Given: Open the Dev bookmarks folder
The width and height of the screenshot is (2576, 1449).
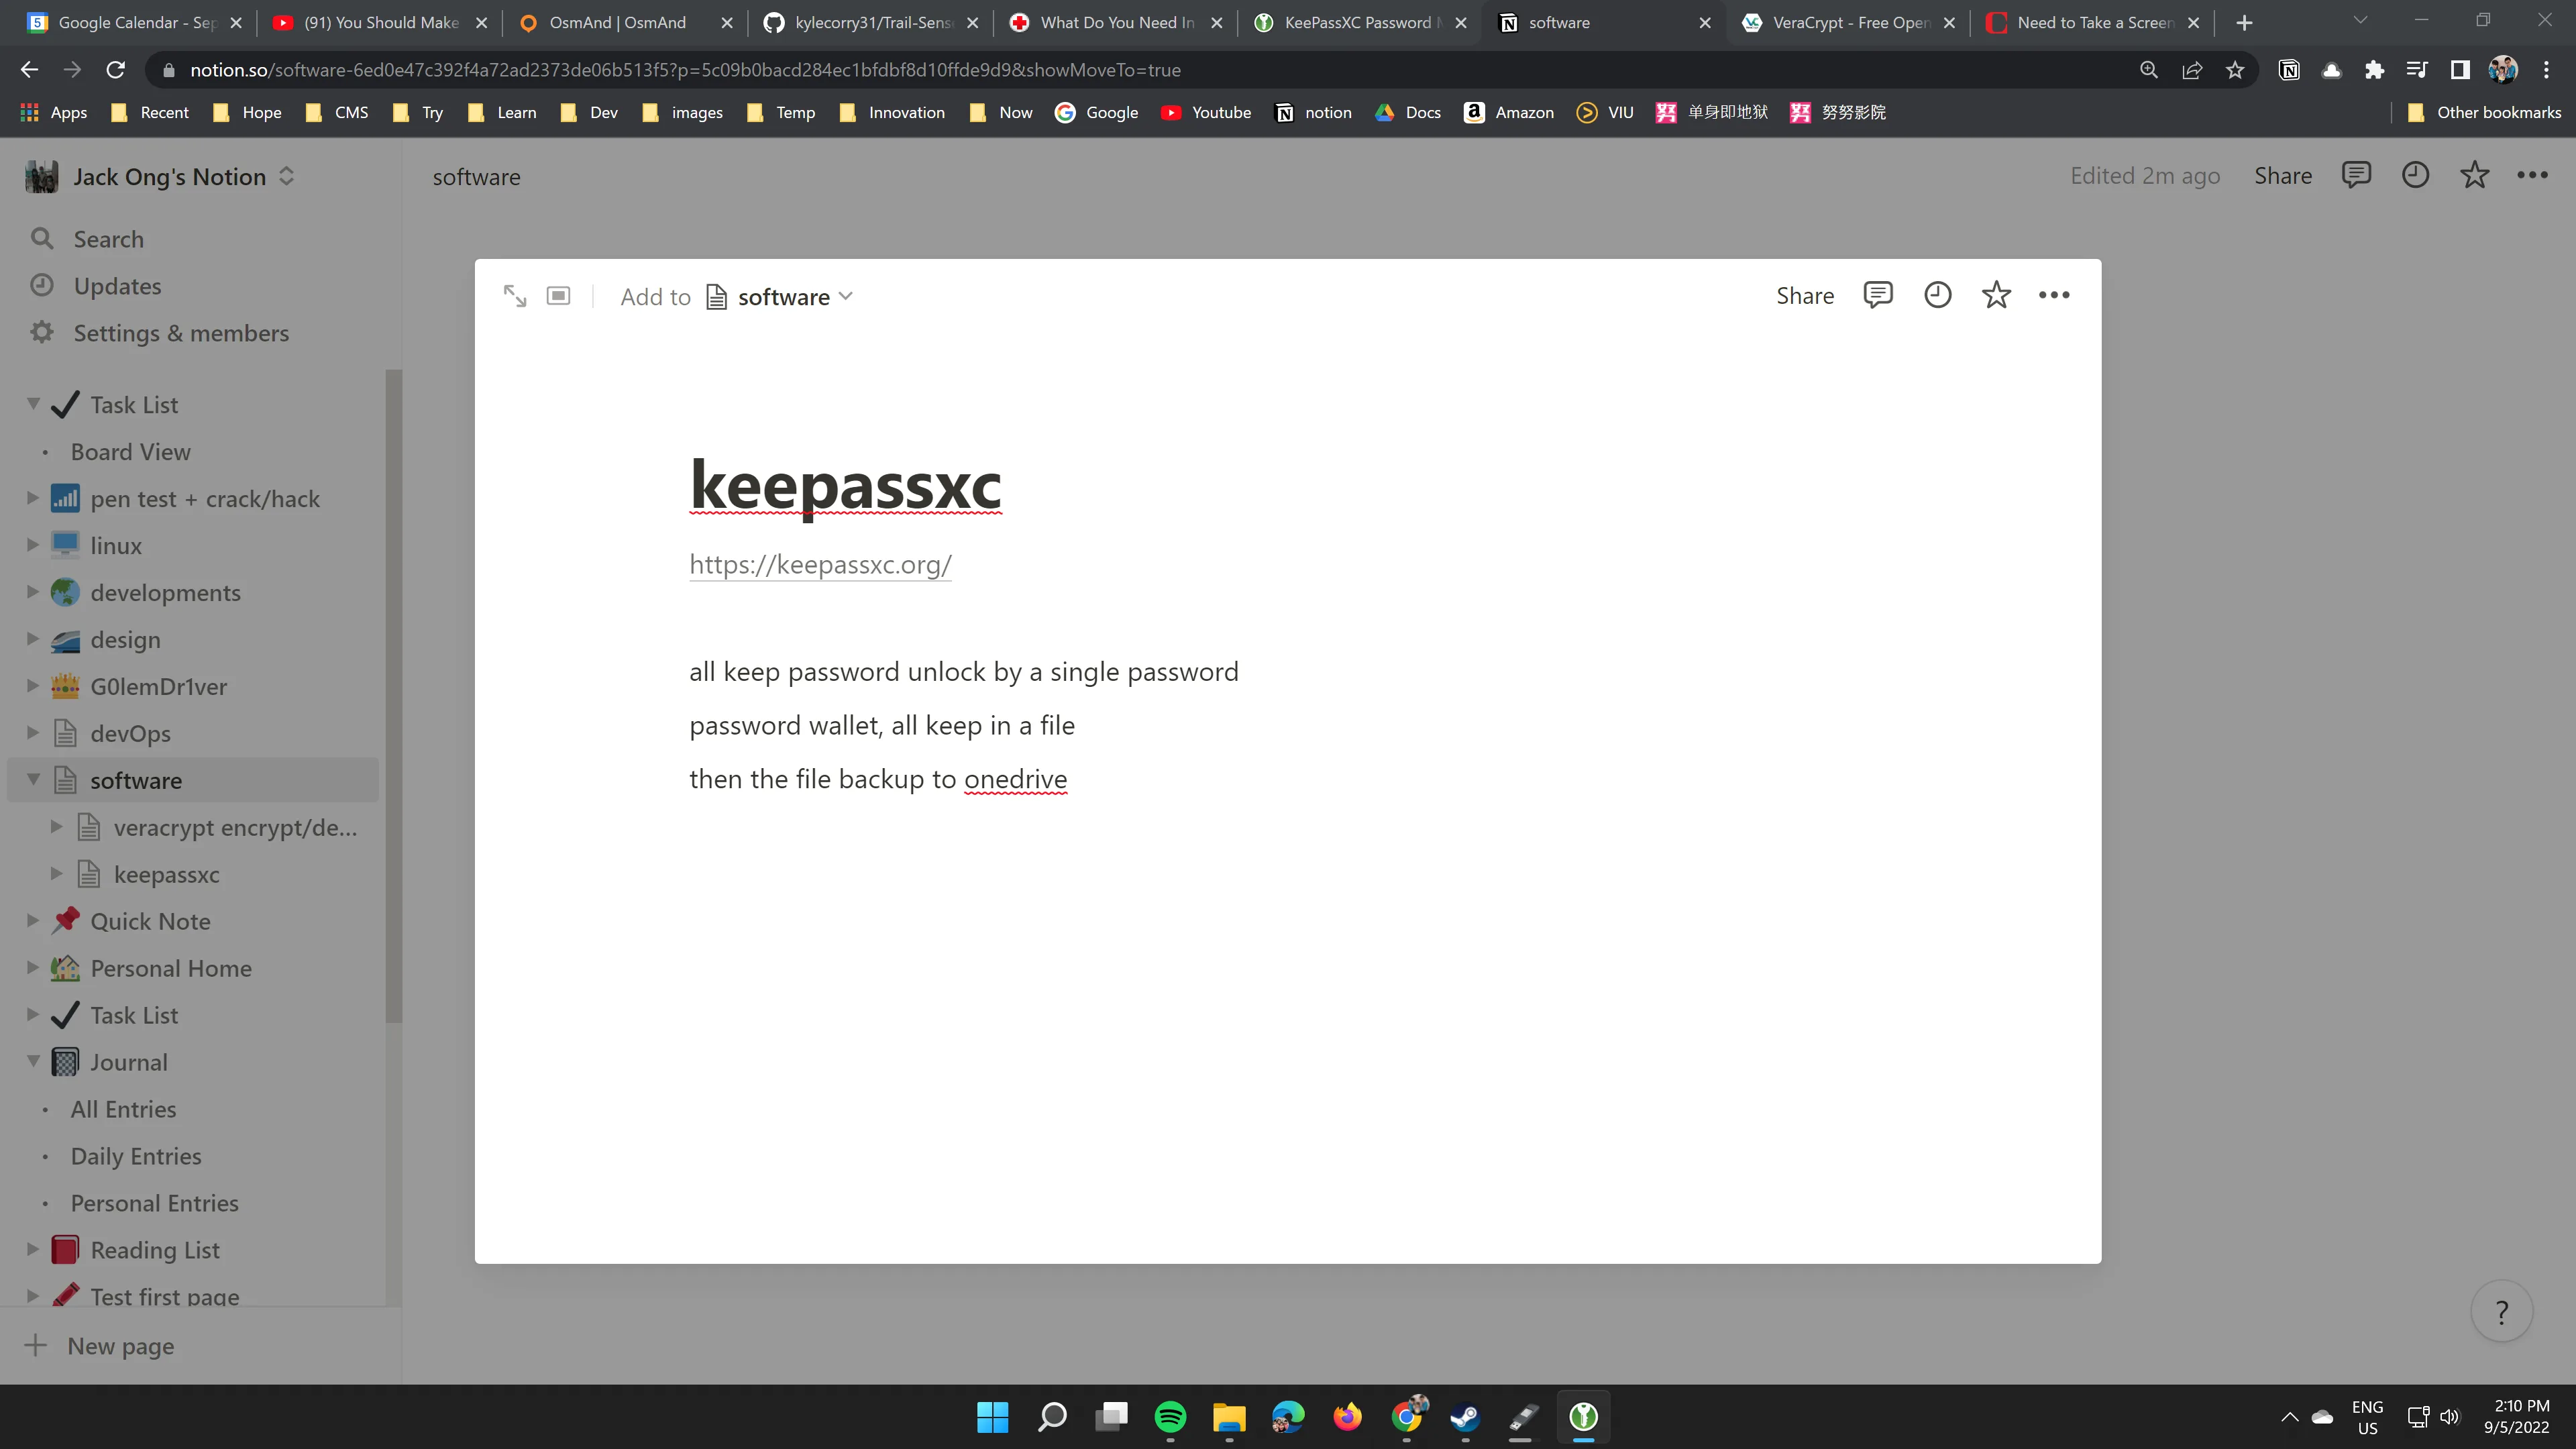Looking at the screenshot, I should [x=589, y=112].
